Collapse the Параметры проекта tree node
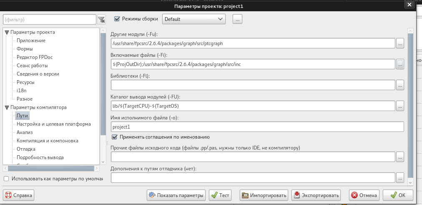The image size is (422, 205). [x=7, y=32]
